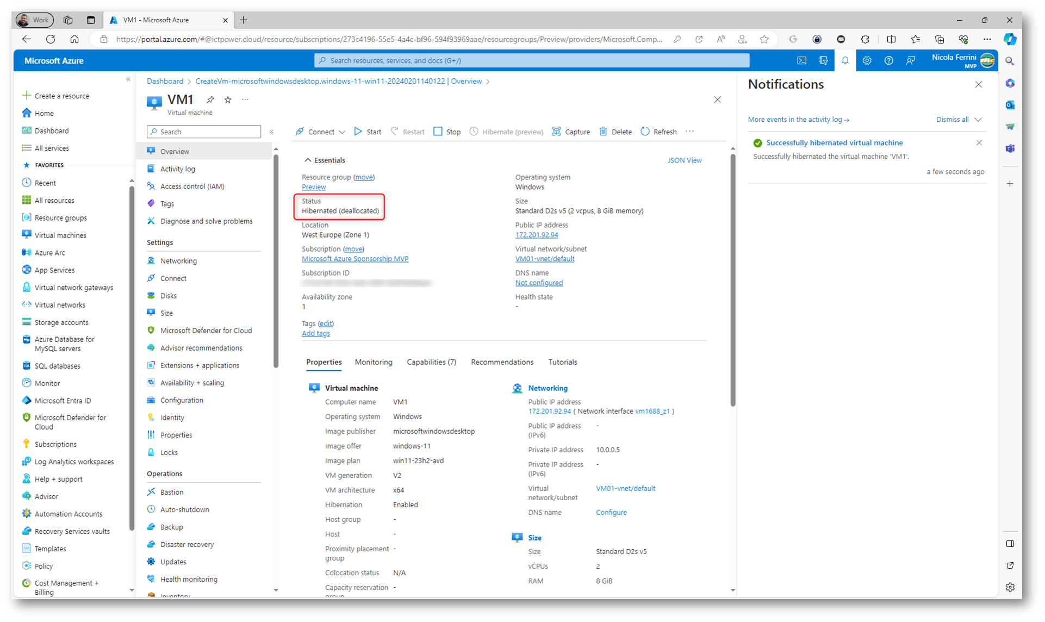Open Microsoft Entra ID in sidebar
Screen dimensions: 1045x622
[x=63, y=401]
